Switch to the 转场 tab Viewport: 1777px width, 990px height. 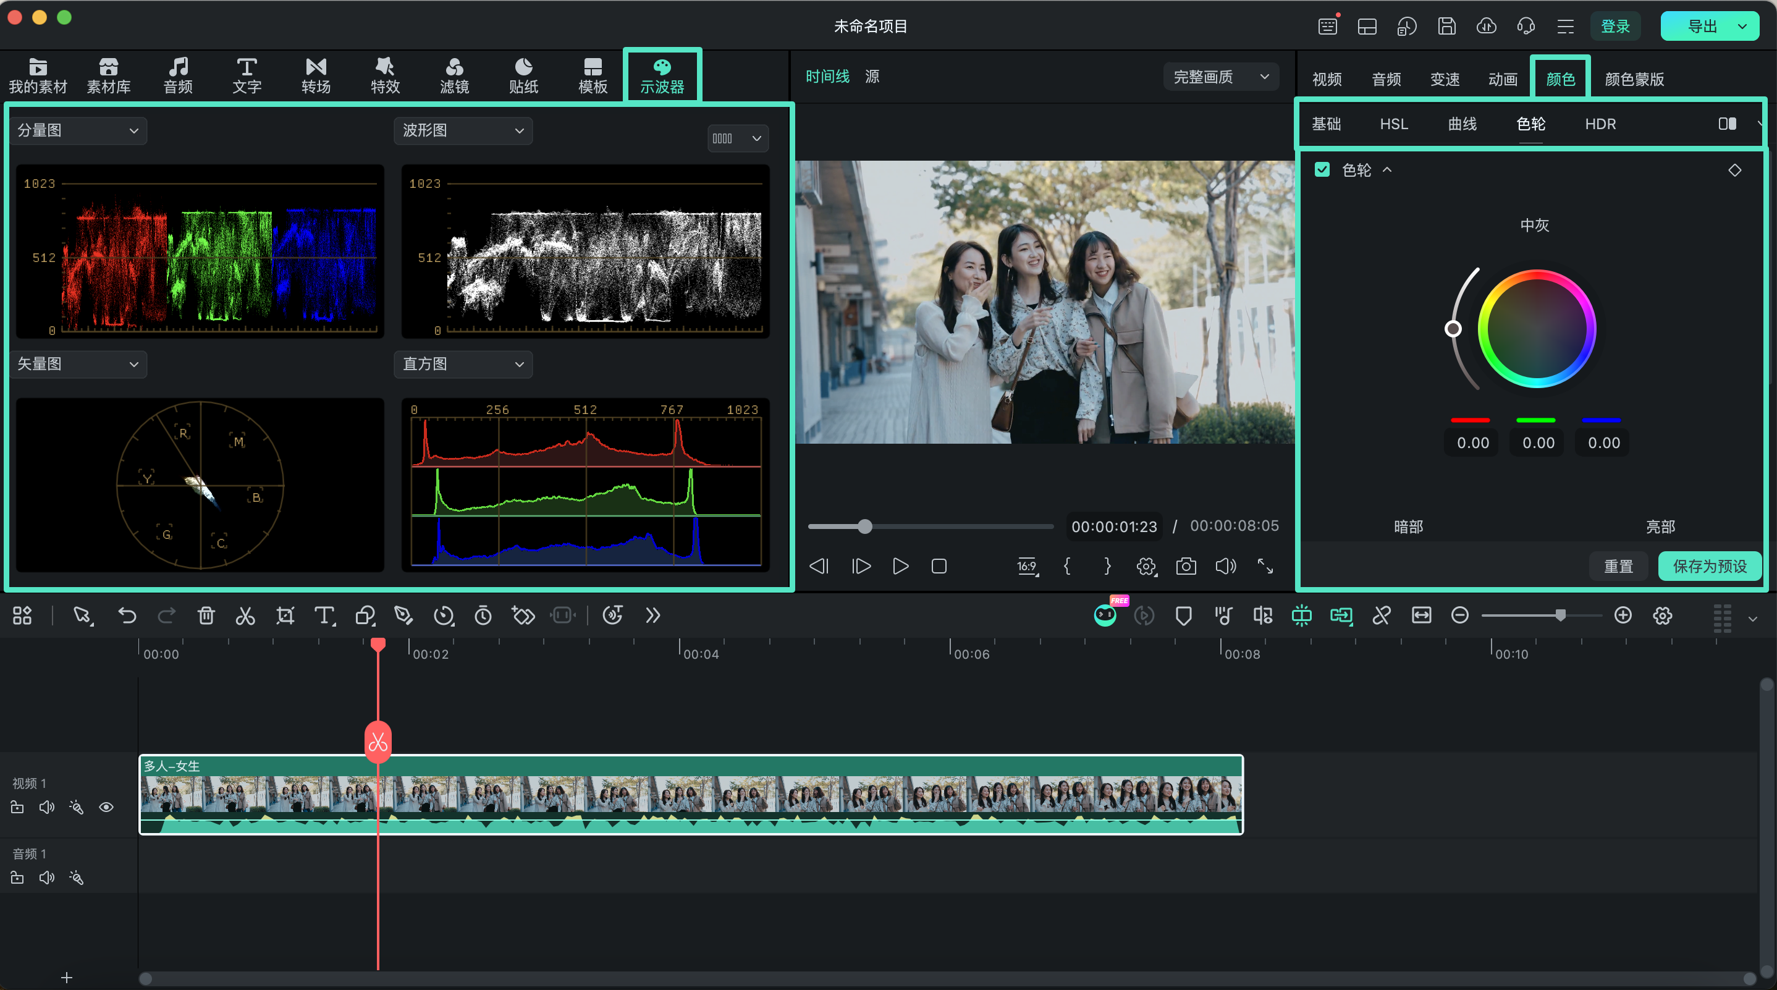(316, 75)
